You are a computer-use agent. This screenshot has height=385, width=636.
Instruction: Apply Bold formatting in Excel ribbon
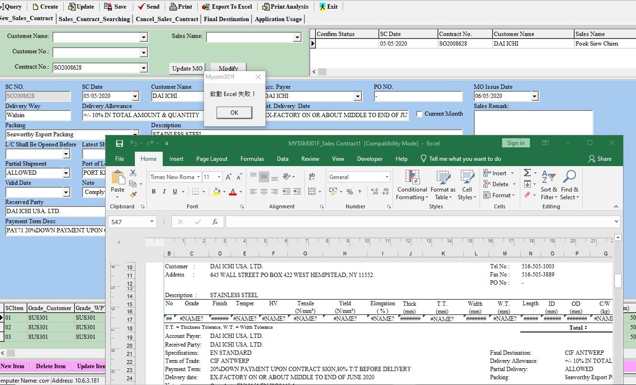tap(154, 192)
